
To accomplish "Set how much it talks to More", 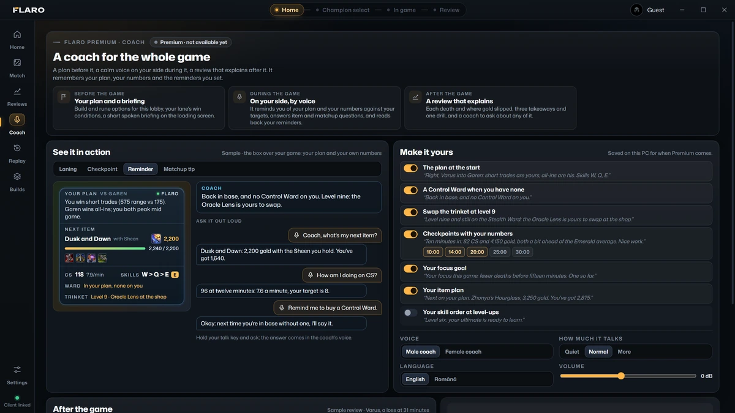I will point(624,352).
